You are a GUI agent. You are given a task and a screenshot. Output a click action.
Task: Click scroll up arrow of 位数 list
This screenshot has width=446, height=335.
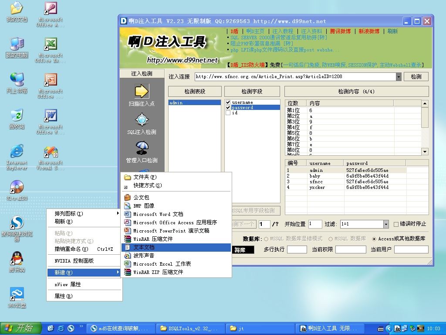pyautogui.click(x=425, y=103)
